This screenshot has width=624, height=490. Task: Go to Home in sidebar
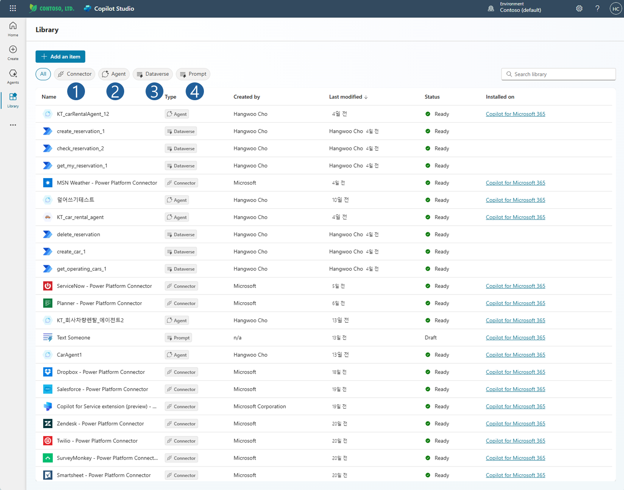13,29
